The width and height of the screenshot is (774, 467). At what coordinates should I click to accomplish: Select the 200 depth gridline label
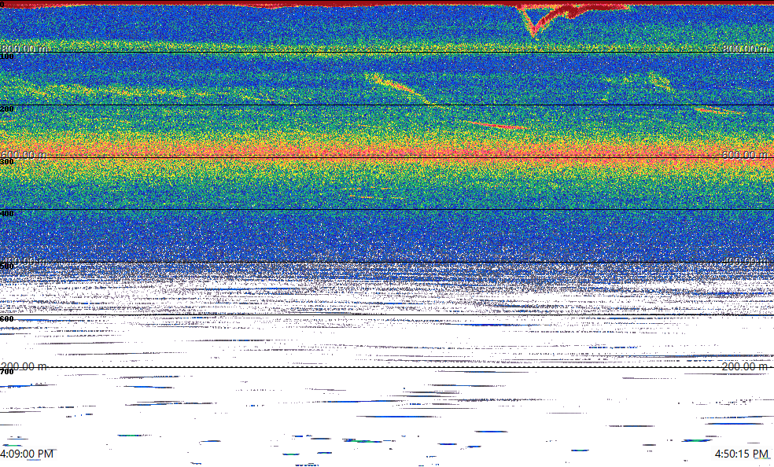pos(7,109)
